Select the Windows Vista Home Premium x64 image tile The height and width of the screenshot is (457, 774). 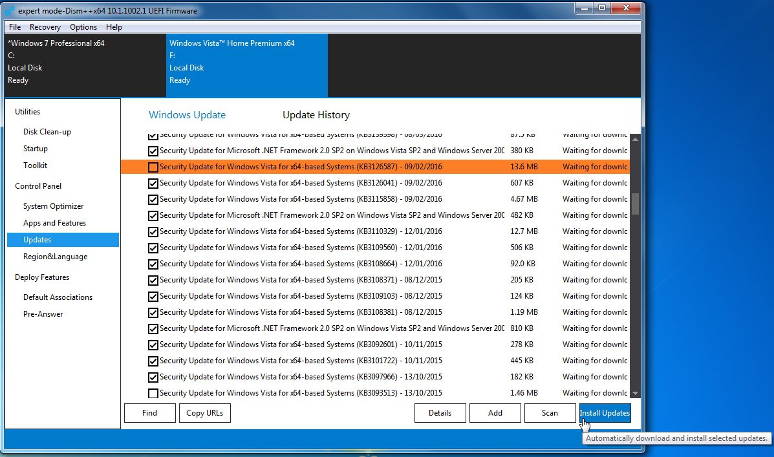pyautogui.click(x=247, y=65)
